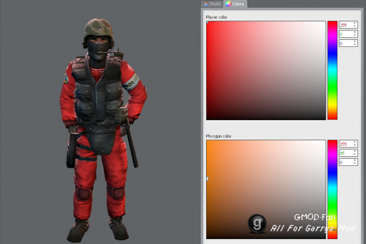366x244 pixels.
Task: Click the rainbow Colors tab icon
Action: [228, 4]
